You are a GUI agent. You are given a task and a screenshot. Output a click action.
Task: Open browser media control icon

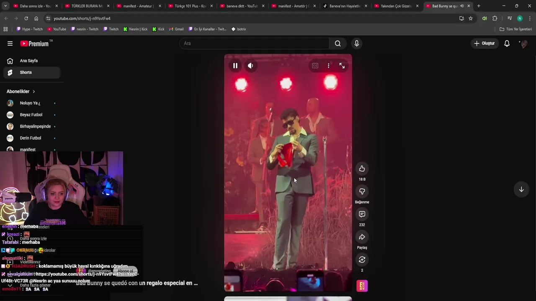(510, 18)
